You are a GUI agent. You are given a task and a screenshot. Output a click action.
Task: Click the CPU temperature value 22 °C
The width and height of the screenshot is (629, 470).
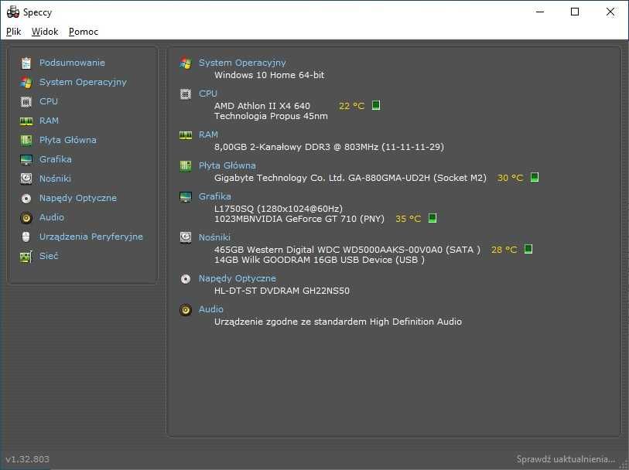click(351, 106)
